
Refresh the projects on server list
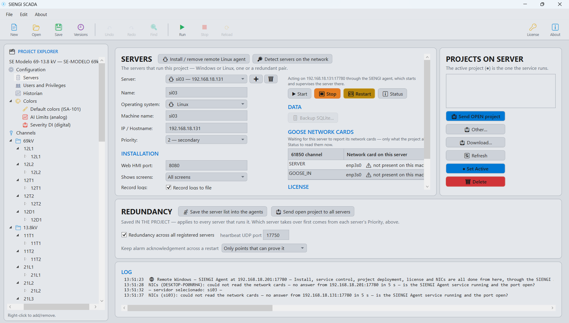[x=475, y=156]
